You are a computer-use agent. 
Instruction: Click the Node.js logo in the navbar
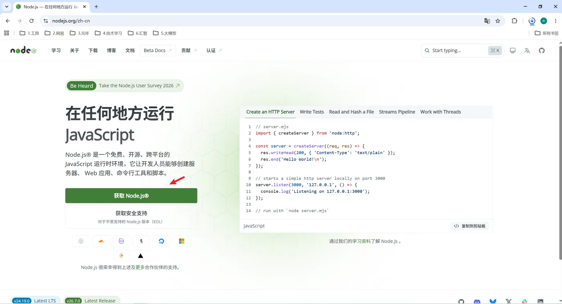click(23, 51)
